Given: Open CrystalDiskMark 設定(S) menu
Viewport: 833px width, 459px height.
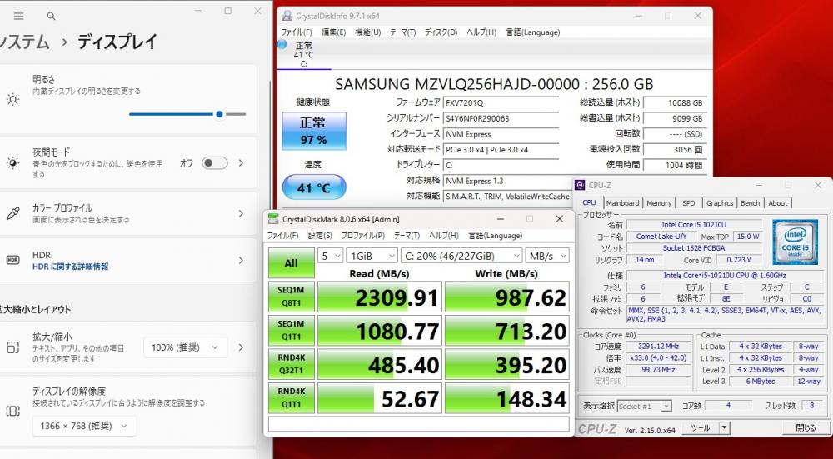Looking at the screenshot, I should tap(320, 236).
